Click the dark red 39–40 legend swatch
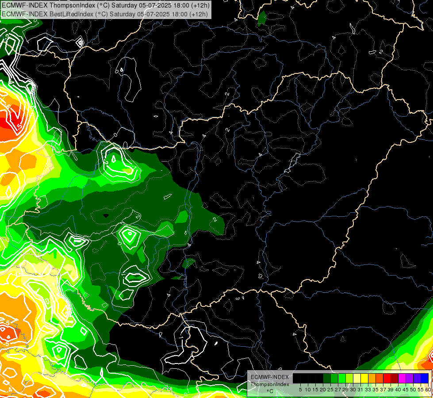The image size is (433, 398). 395,378
